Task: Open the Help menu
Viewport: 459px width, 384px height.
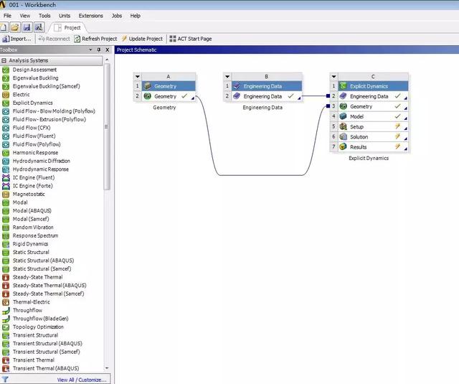Action: pos(136,16)
